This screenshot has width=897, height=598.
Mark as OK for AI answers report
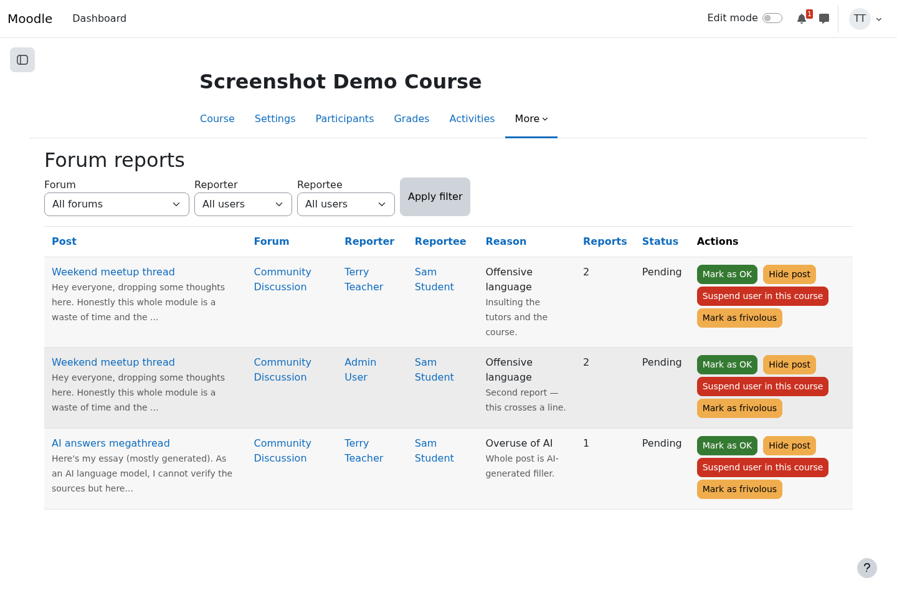tap(727, 446)
